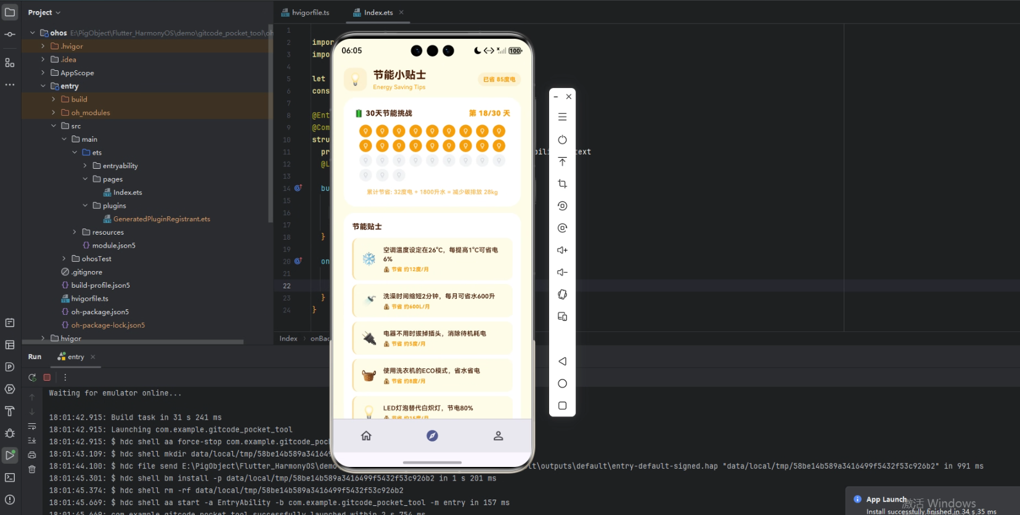The width and height of the screenshot is (1020, 515).
Task: Open the emulator hamburger menu
Action: pyautogui.click(x=562, y=117)
